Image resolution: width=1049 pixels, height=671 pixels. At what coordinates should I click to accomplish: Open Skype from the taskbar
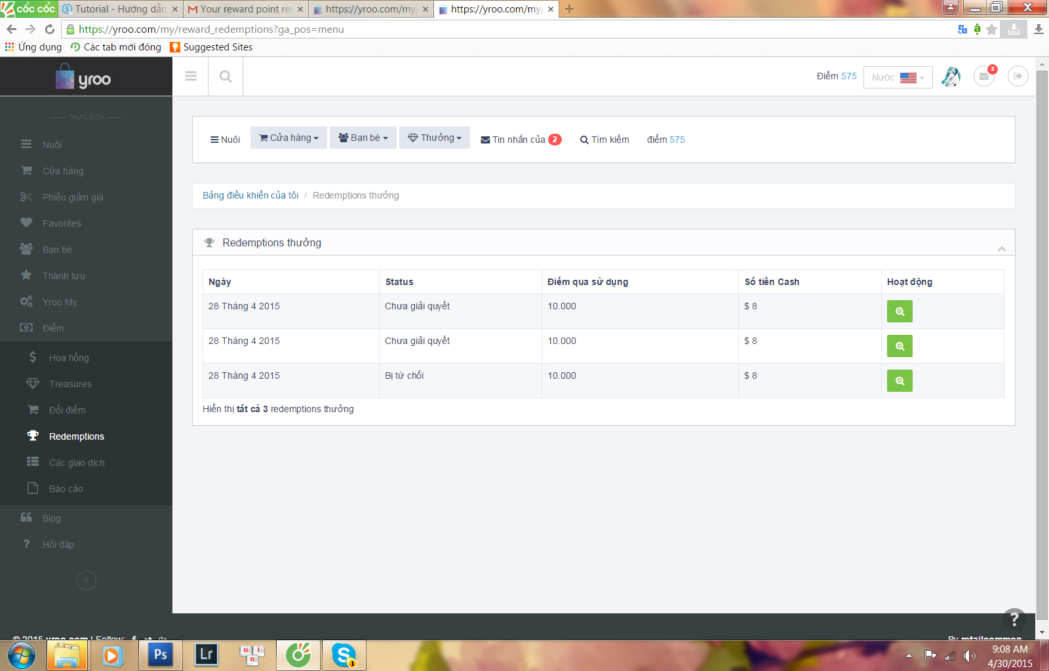coord(344,655)
